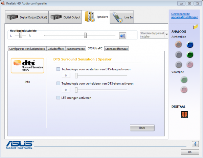Click the bright green rear jack
The image size is (203, 158).
190,54
